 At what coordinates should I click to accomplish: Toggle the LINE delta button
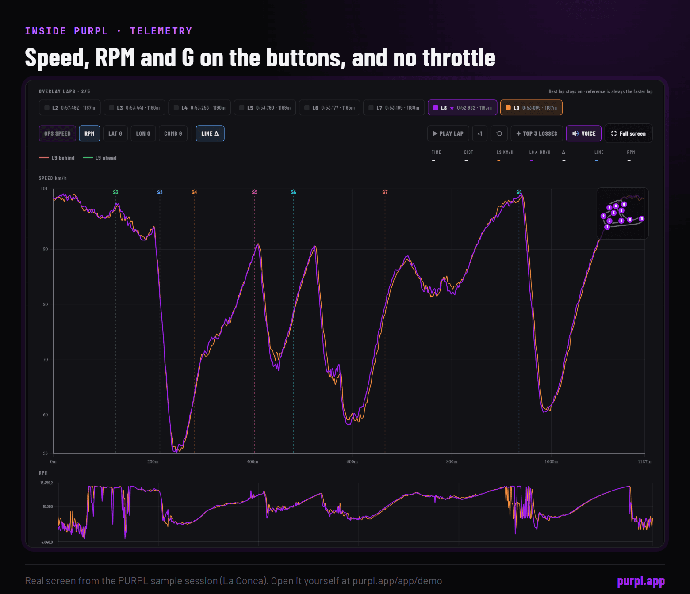pos(210,133)
